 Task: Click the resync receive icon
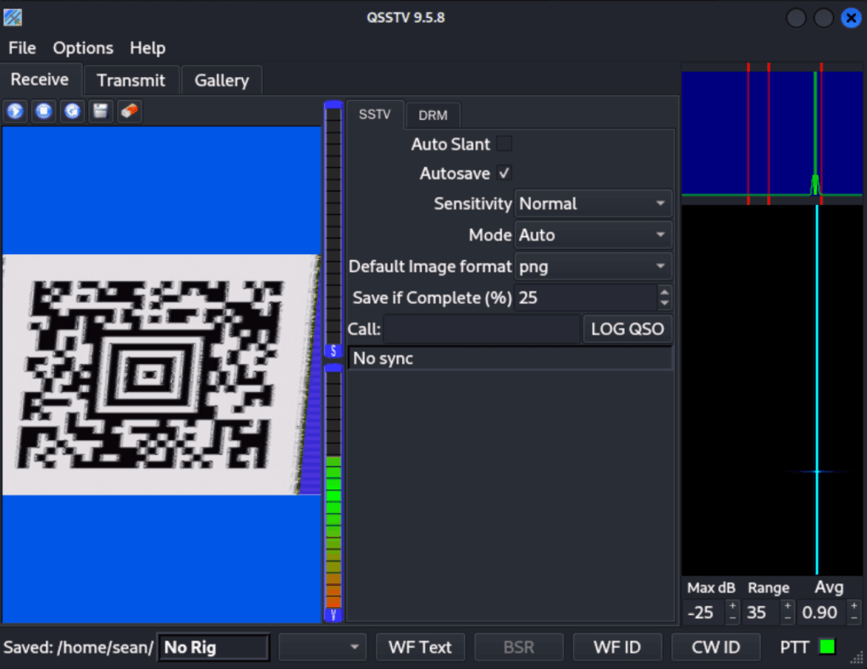click(72, 111)
